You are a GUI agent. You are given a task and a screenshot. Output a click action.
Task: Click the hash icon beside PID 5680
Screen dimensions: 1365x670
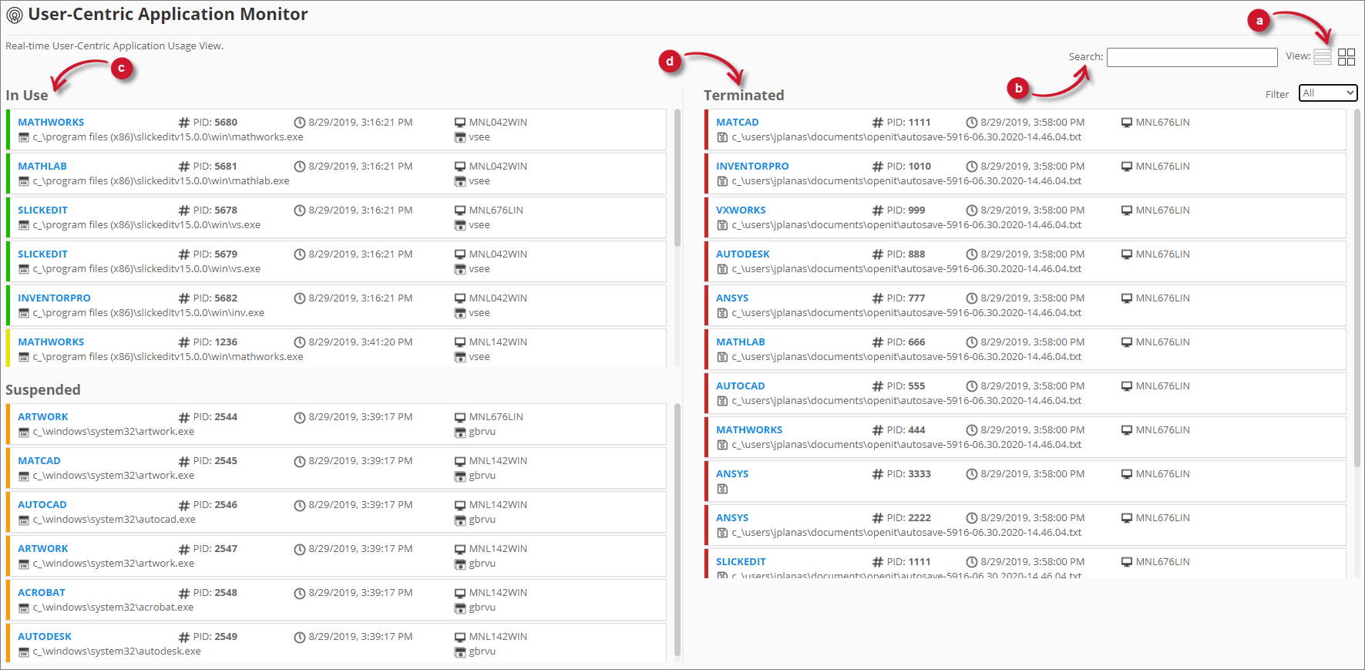pyautogui.click(x=184, y=123)
